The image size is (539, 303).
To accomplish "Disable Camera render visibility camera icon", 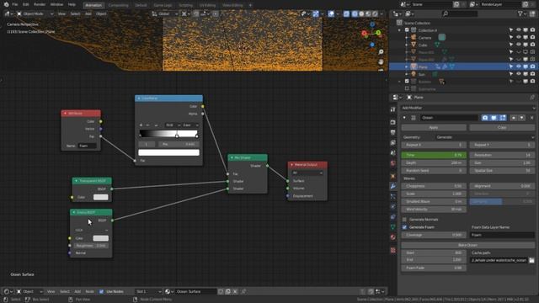I will tap(532, 37).
